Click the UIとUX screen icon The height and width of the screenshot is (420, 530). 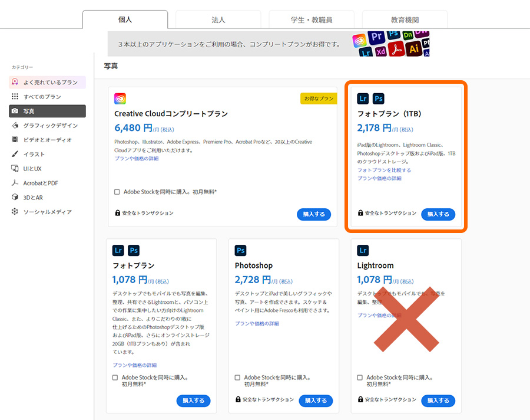coord(15,168)
